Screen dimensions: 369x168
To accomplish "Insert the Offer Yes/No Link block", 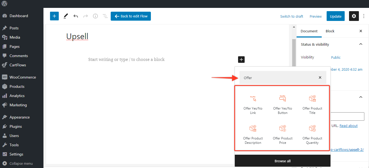I will (x=253, y=105).
